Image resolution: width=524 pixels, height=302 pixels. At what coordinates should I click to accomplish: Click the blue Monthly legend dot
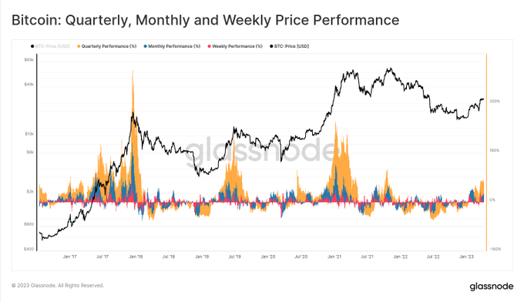pyautogui.click(x=146, y=46)
